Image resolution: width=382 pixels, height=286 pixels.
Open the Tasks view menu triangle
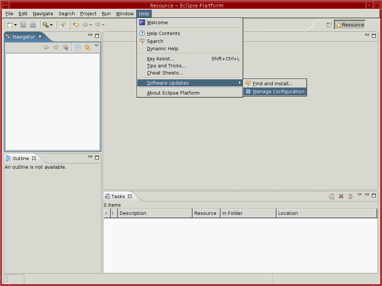(360, 195)
